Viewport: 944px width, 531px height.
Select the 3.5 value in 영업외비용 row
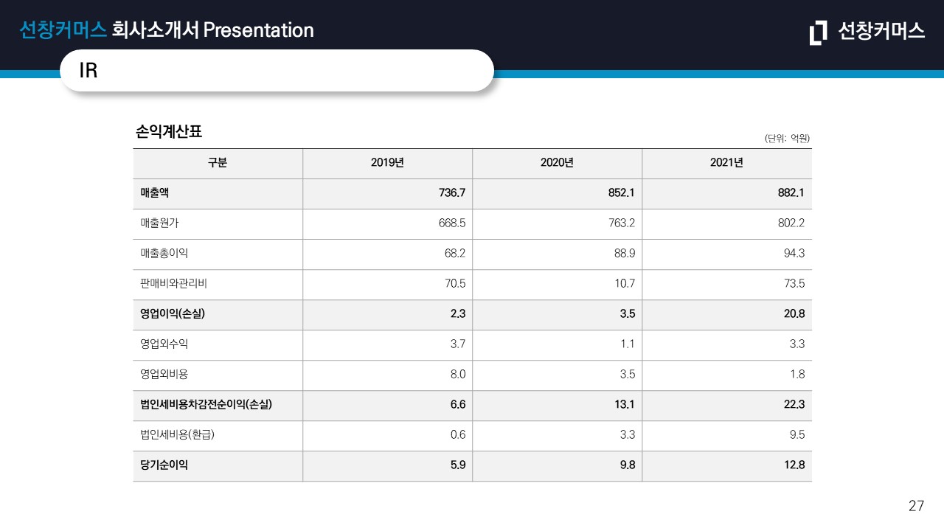628,375
